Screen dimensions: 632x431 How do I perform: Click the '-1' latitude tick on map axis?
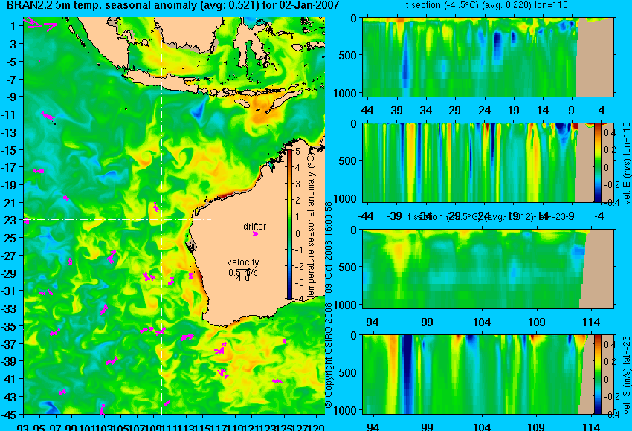(x=11, y=26)
